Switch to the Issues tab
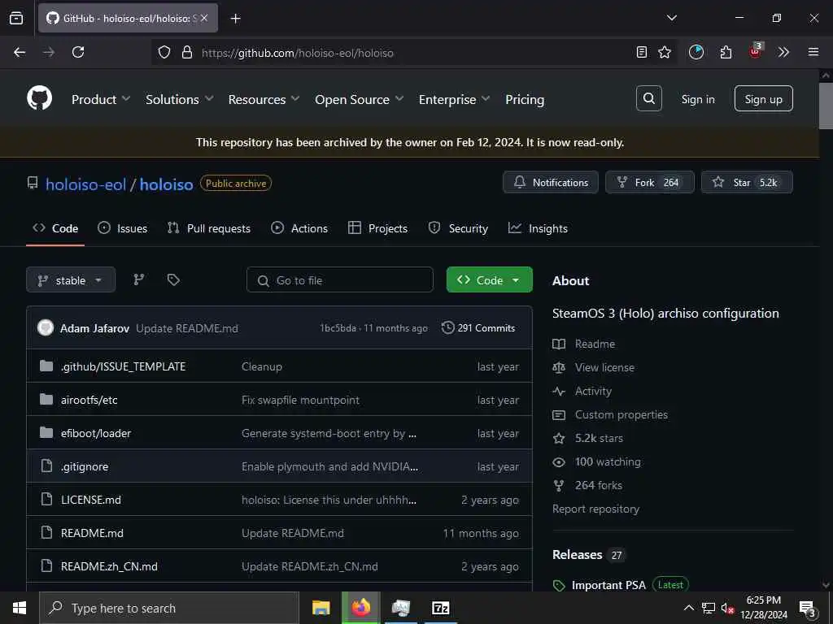Image resolution: width=833 pixels, height=624 pixels. pyautogui.click(x=123, y=228)
